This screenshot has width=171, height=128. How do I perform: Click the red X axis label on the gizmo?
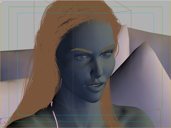pyautogui.click(x=5, y=122)
